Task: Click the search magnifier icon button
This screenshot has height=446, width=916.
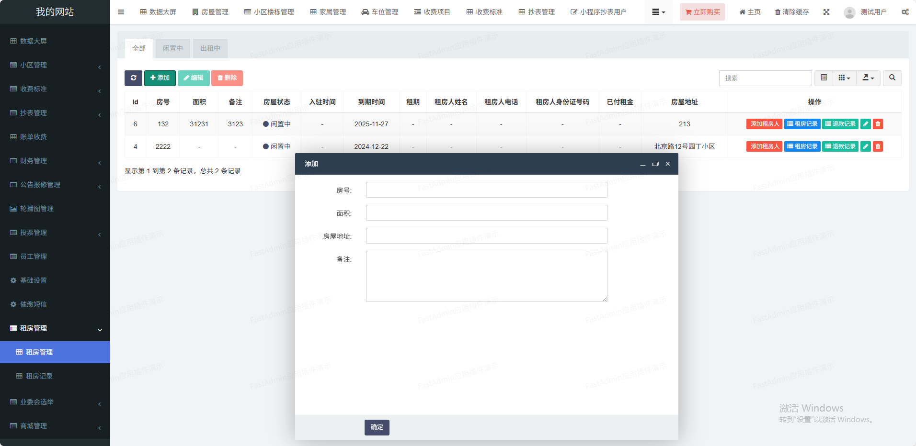Action: [x=892, y=78]
